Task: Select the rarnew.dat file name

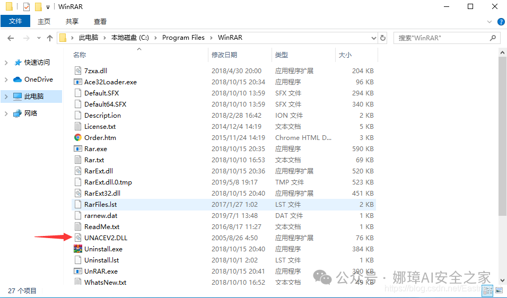Action: tap(101, 216)
